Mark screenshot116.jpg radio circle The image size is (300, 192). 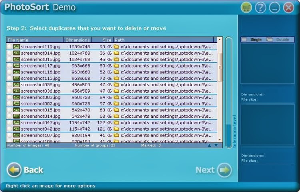pyautogui.click(x=10, y=72)
